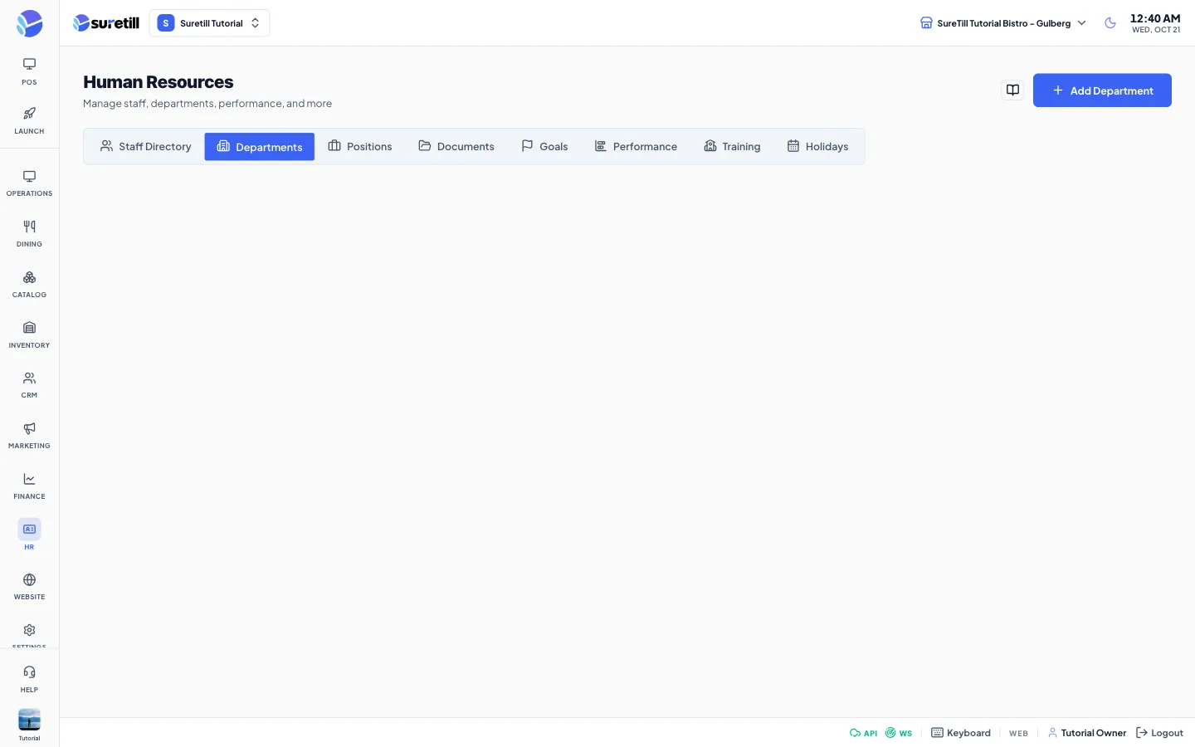Click the Suretill logo at top of sidebar
The height and width of the screenshot is (747, 1195).
click(29, 23)
